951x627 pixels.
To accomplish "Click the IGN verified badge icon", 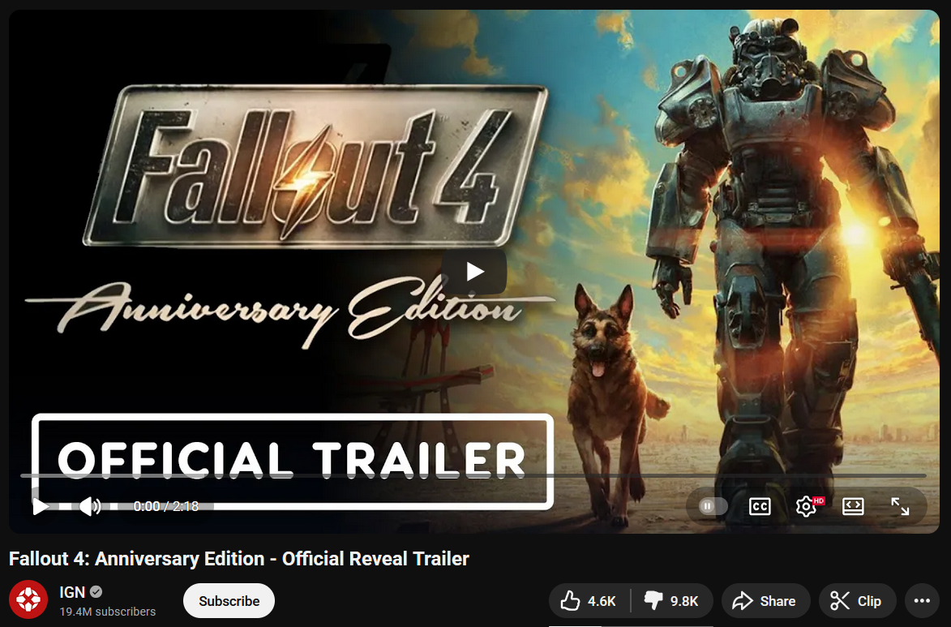I will click(96, 592).
